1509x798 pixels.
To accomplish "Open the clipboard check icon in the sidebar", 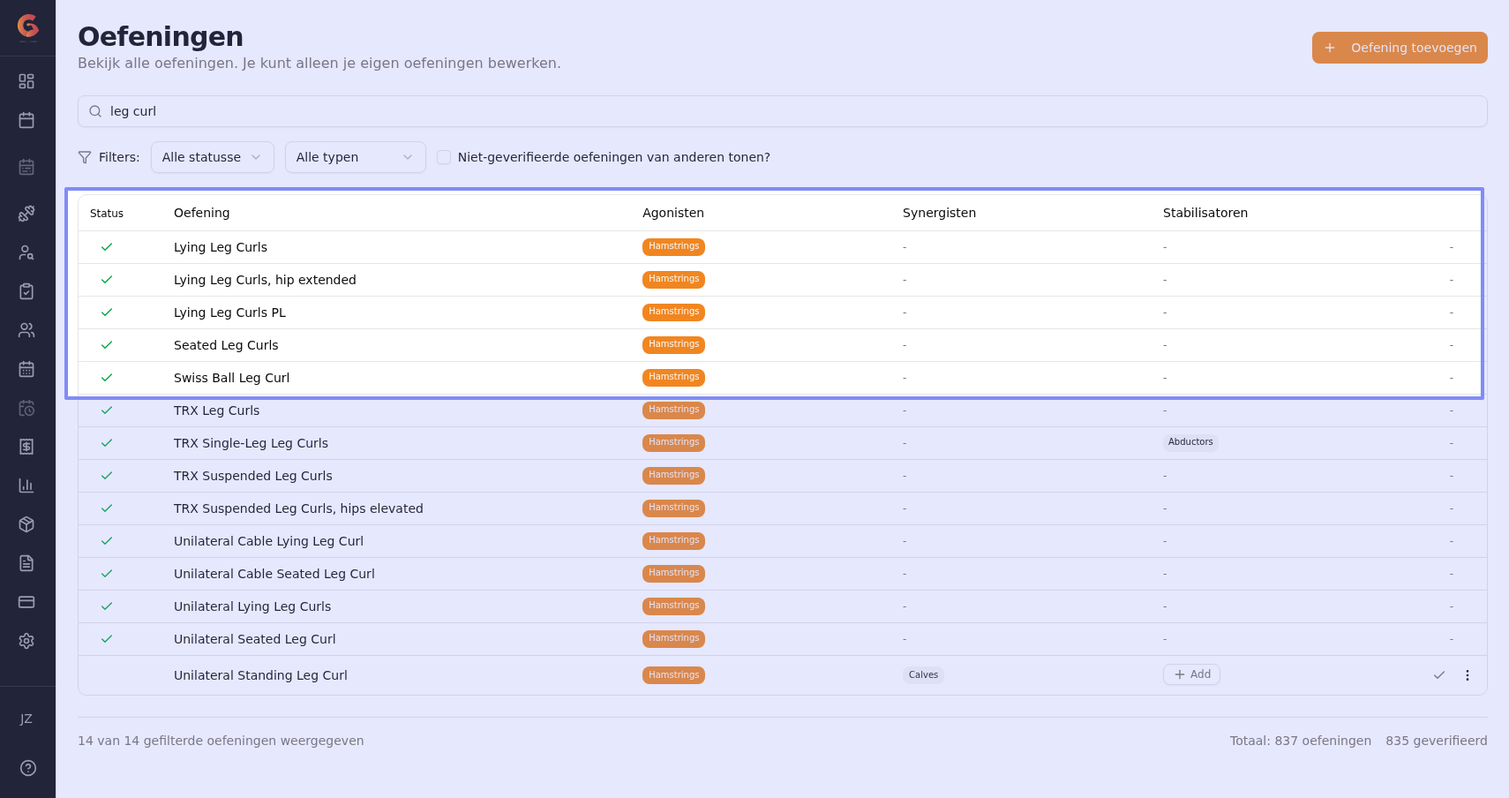I will tap(26, 291).
